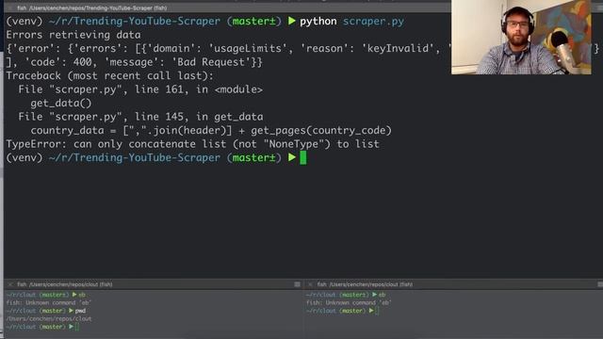Image resolution: width=603 pixels, height=339 pixels.
Task: Click 'usageLimits' in the error dict
Action: (248, 48)
